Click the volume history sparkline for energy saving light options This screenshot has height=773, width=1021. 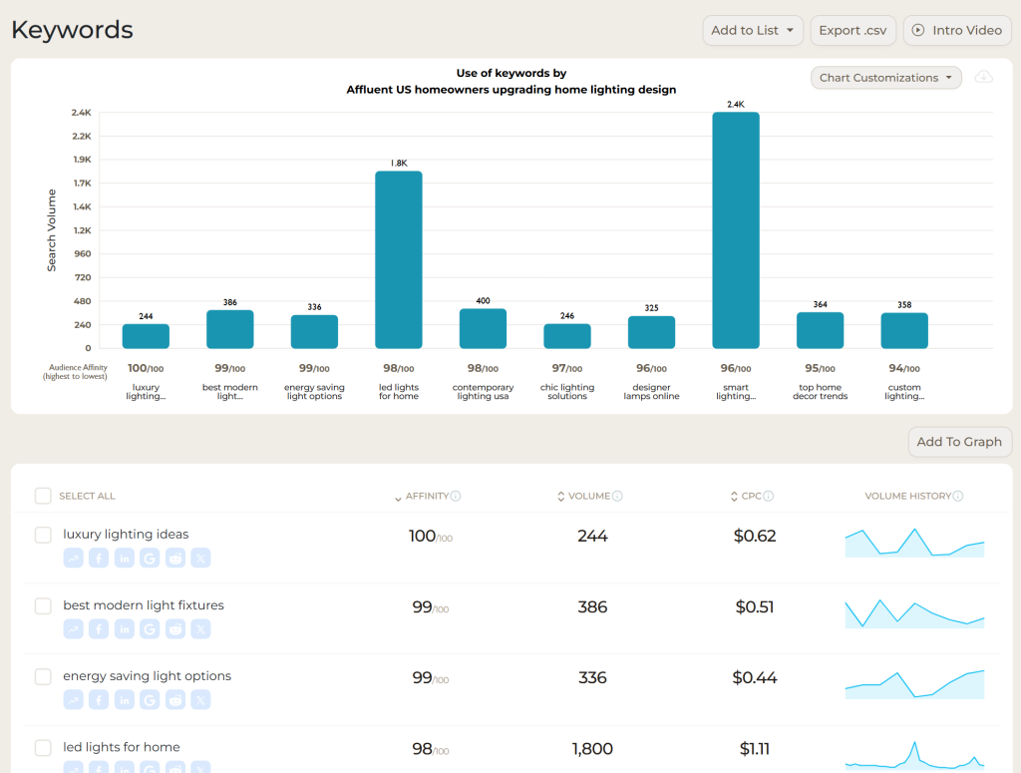pyautogui.click(x=914, y=684)
